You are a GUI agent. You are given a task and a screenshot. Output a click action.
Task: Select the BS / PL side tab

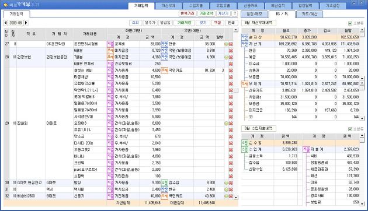282,14
